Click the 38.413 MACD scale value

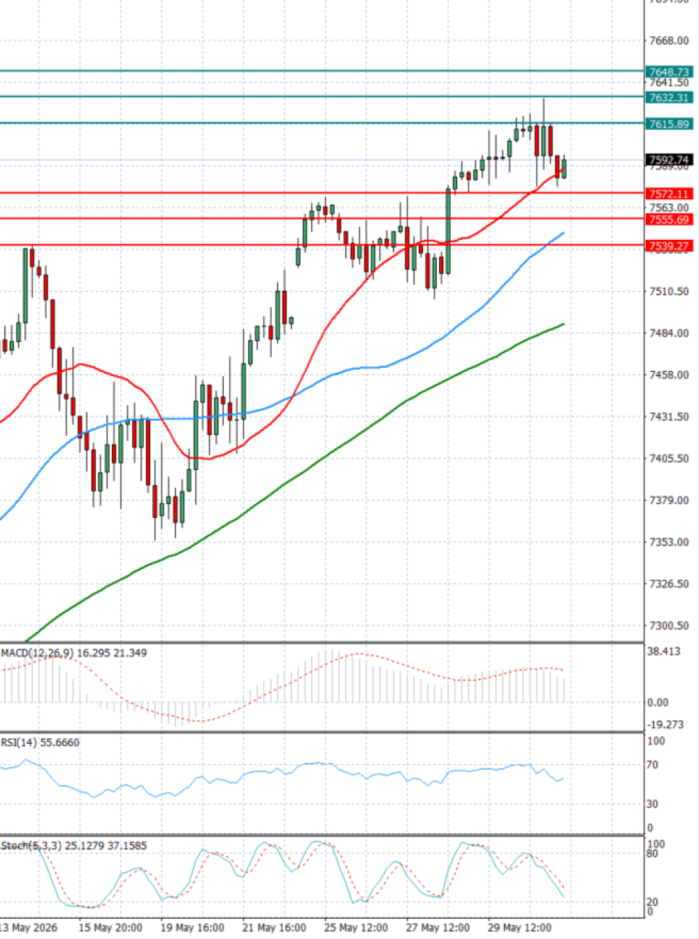(663, 652)
